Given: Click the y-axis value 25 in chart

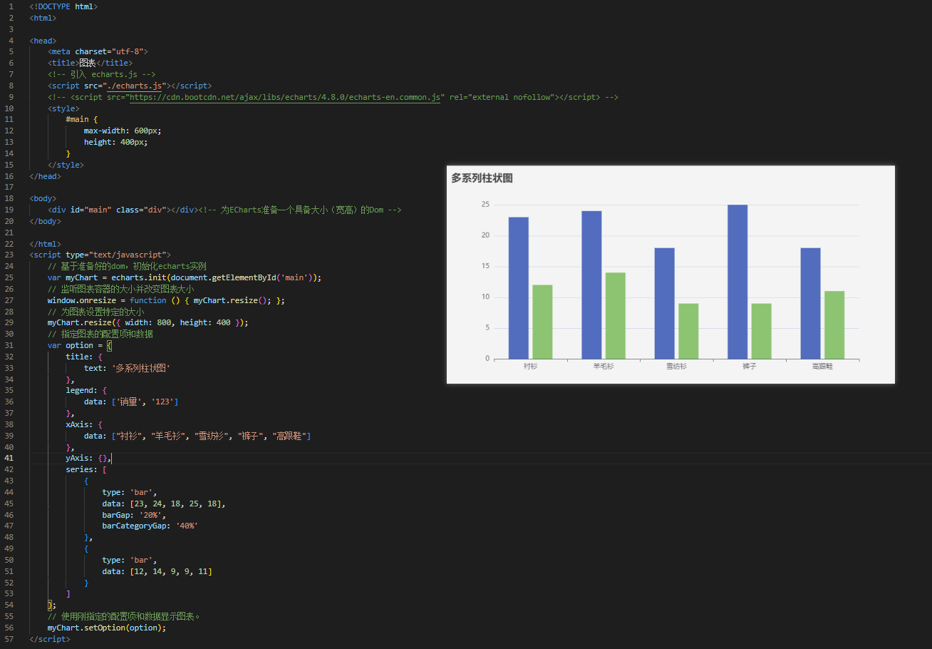Looking at the screenshot, I should (485, 205).
